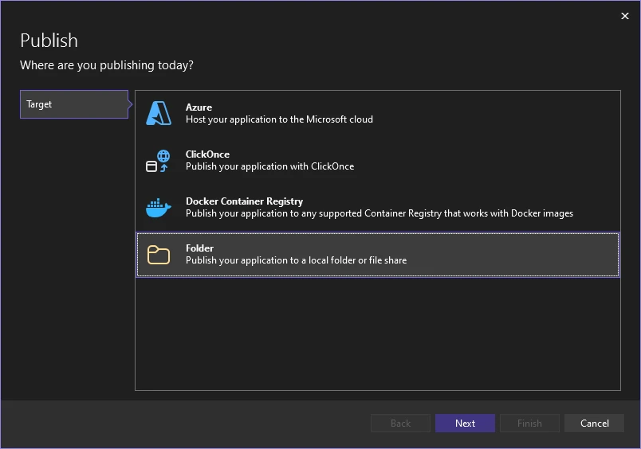Click the Cancel button
This screenshot has width=641, height=449.
(x=594, y=424)
